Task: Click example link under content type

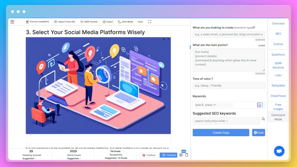Action: click(260, 40)
